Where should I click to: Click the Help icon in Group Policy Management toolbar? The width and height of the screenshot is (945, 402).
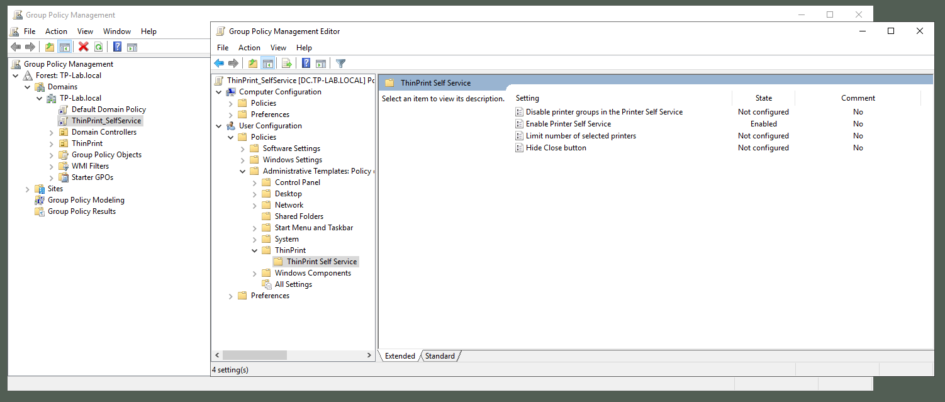(118, 47)
